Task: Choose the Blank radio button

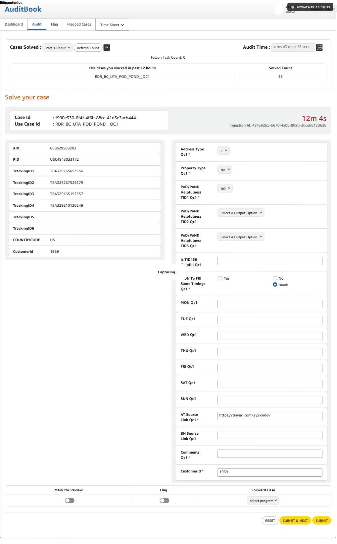Action: [x=275, y=285]
